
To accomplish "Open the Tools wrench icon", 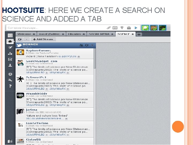I will click(10, 80).
